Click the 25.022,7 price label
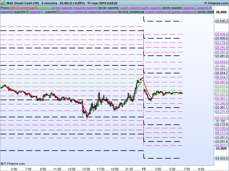The width and height of the screenshot is (229, 171). [222, 145]
